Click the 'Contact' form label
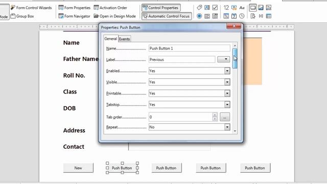Viewport: 327px width, 184px height. (x=74, y=147)
